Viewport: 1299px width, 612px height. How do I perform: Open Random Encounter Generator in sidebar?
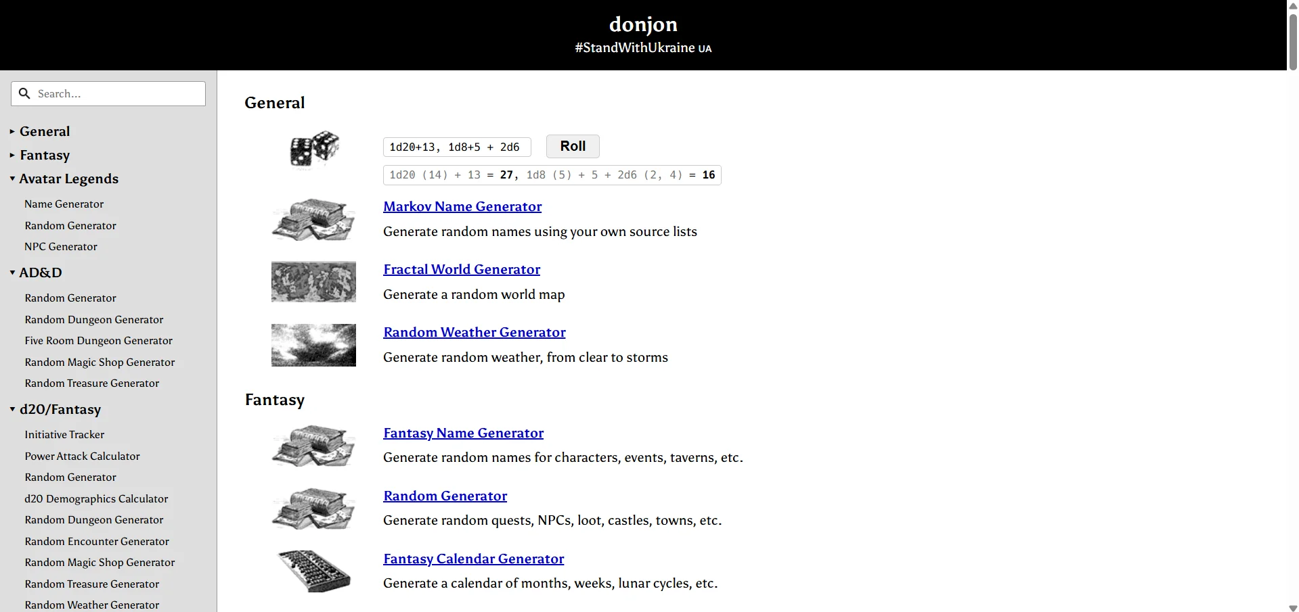click(x=97, y=541)
